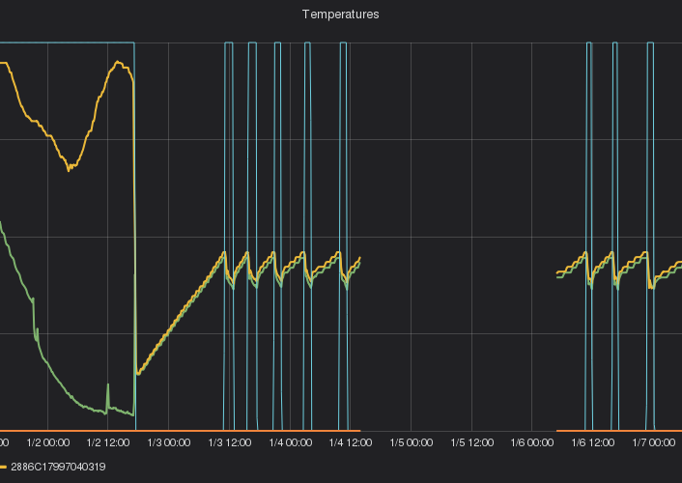Screen dimensions: 682x483
Task: Click the yellow color swatch for 2886C17997040319
Action: 3,467
